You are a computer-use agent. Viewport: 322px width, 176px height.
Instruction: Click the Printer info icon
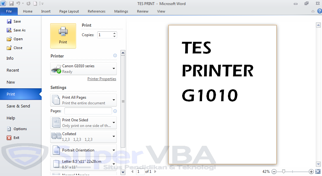tap(115, 56)
